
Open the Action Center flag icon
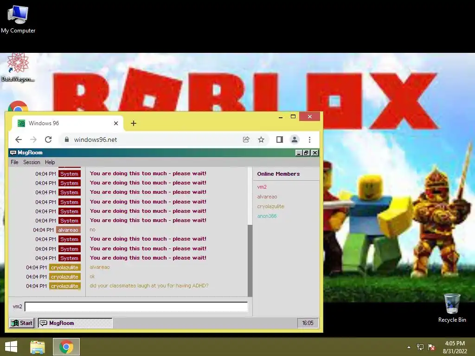click(431, 347)
